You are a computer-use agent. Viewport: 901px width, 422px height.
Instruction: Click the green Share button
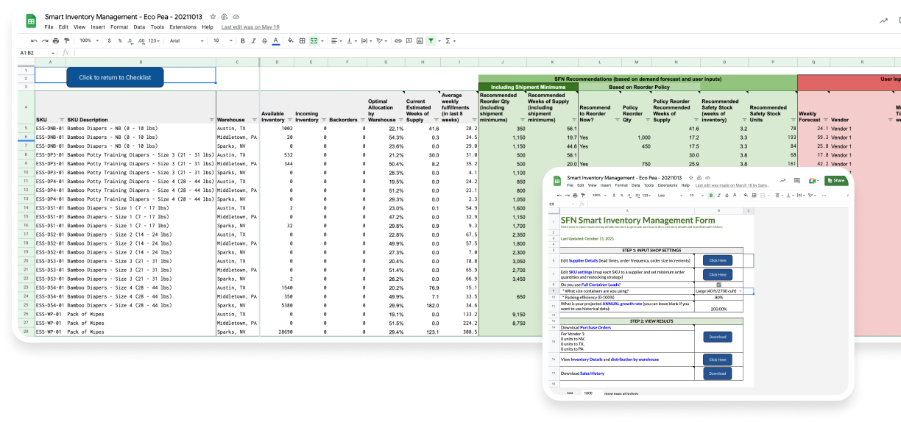[835, 180]
